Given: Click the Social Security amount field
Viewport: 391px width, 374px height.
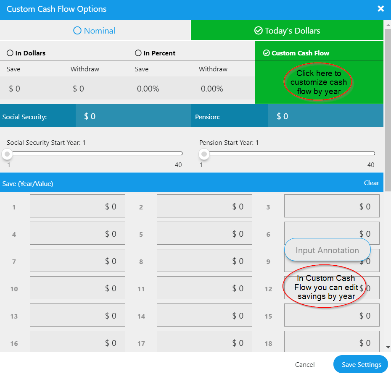Looking at the screenshot, I should point(133,116).
